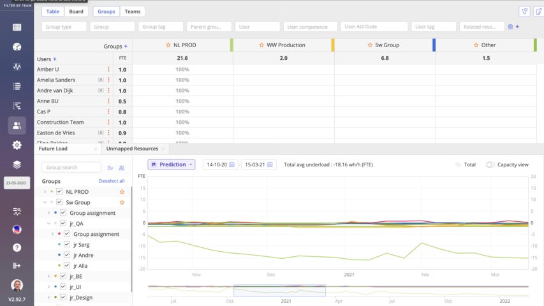Click the badge icon beside Amelia Sanders

click(x=101, y=80)
